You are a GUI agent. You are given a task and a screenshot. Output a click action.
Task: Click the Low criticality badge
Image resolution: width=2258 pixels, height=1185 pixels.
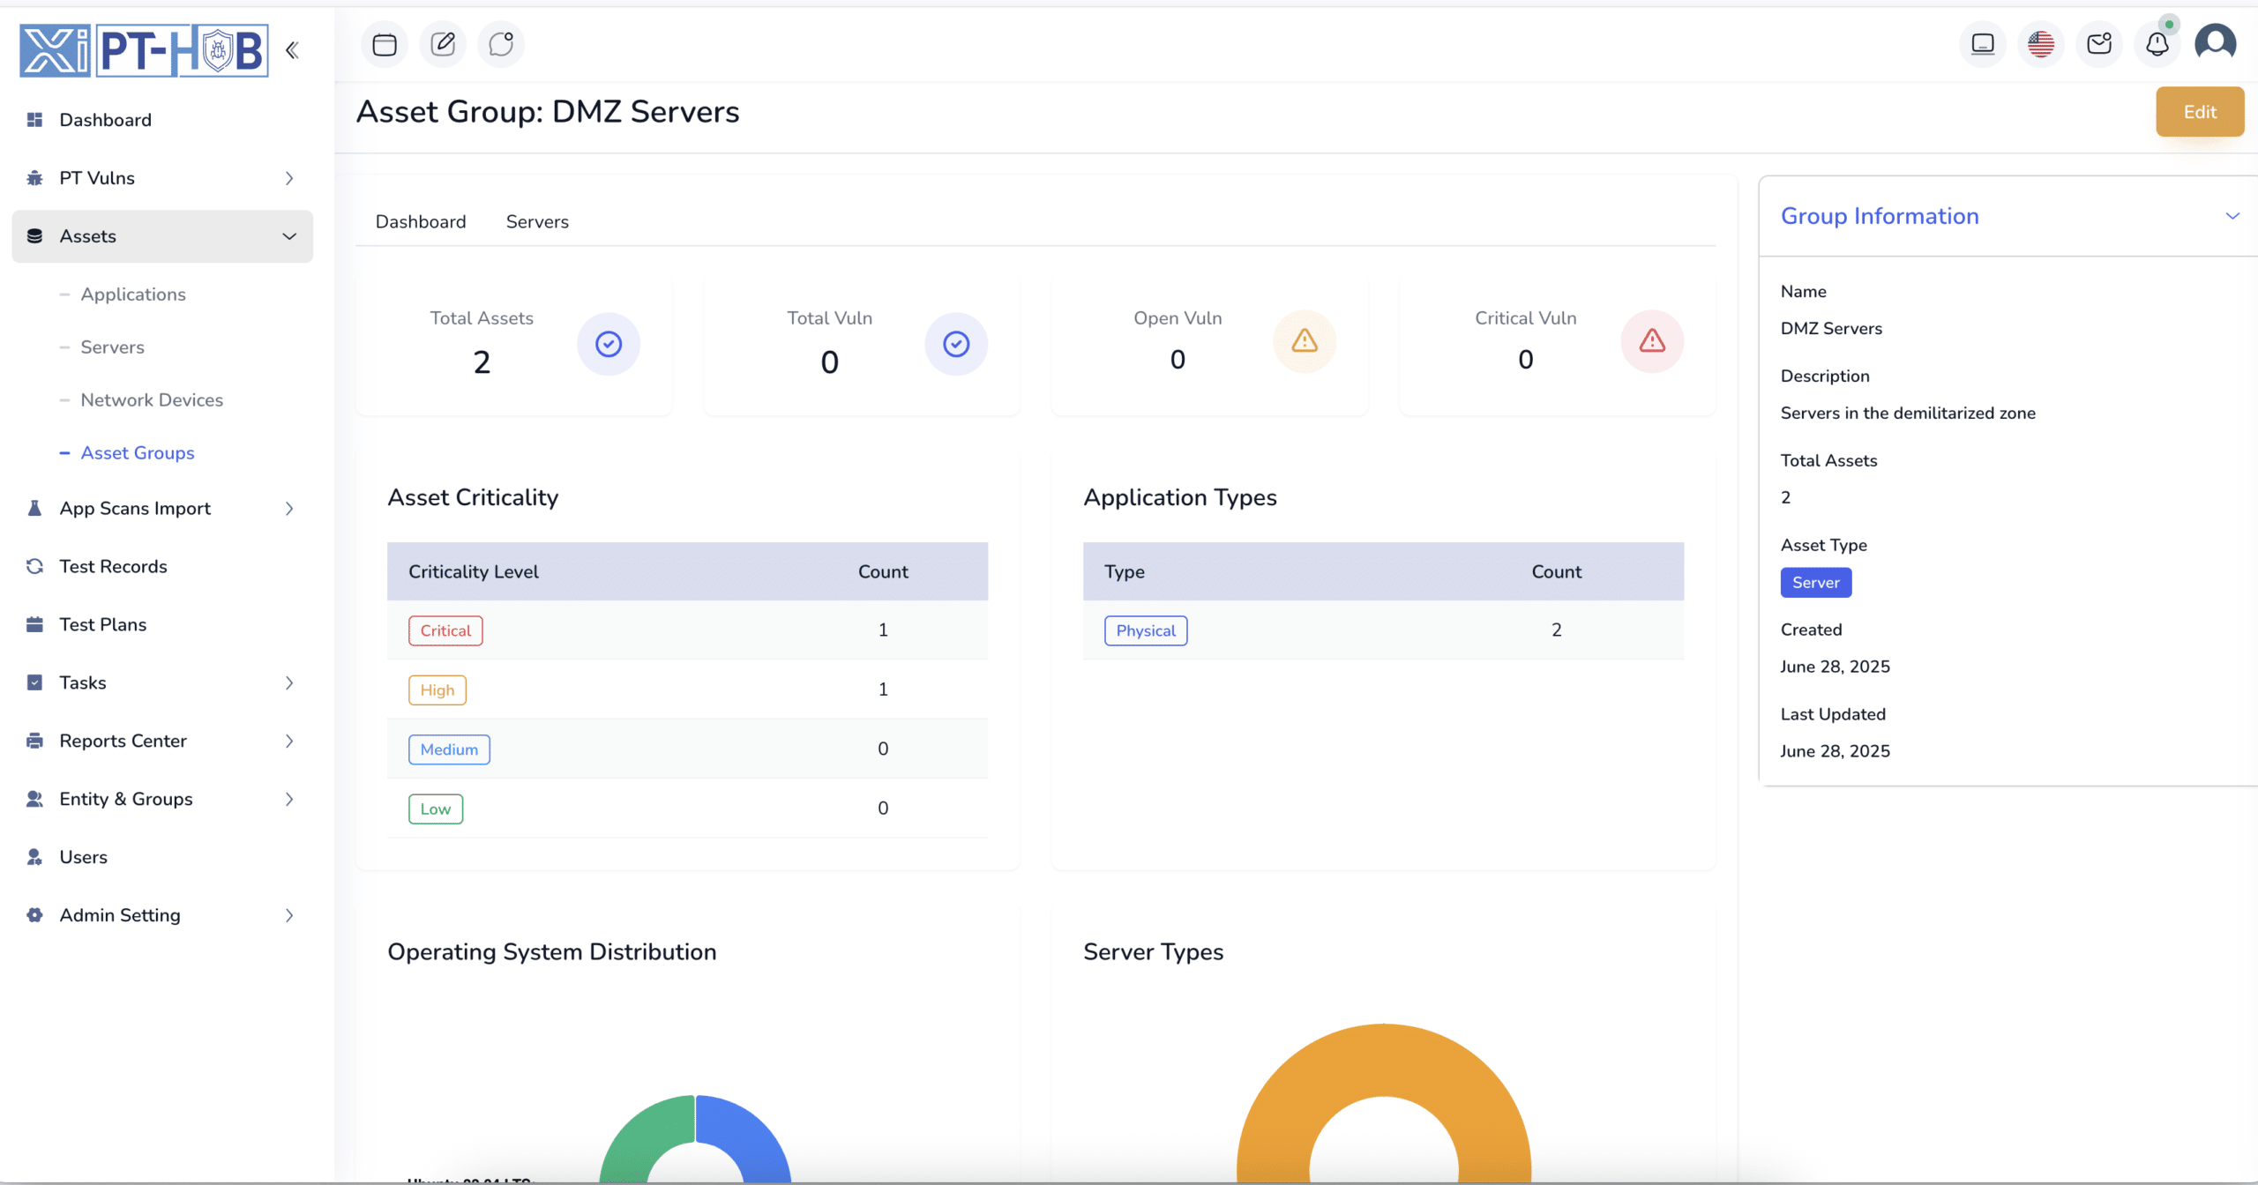click(x=436, y=809)
